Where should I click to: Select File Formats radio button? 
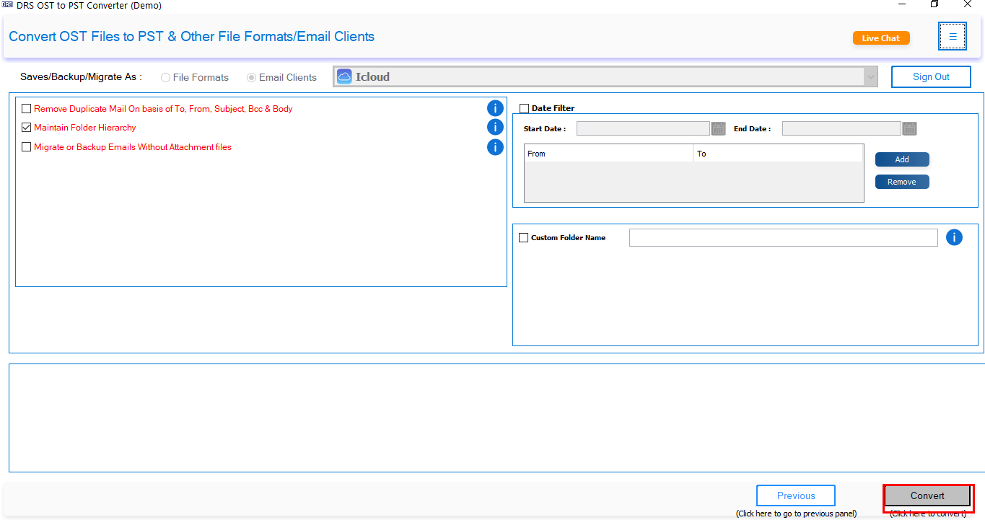[x=166, y=77]
